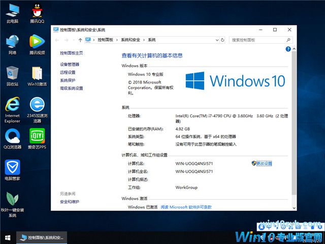The image size is (325, 244).
Task: Open the 腾讯QQ desktop icon
Action: (37, 13)
